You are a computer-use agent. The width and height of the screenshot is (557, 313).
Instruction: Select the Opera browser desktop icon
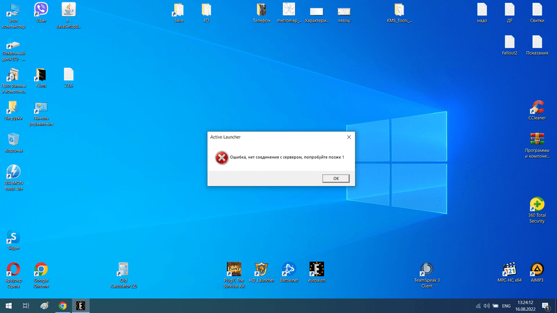[x=13, y=270]
